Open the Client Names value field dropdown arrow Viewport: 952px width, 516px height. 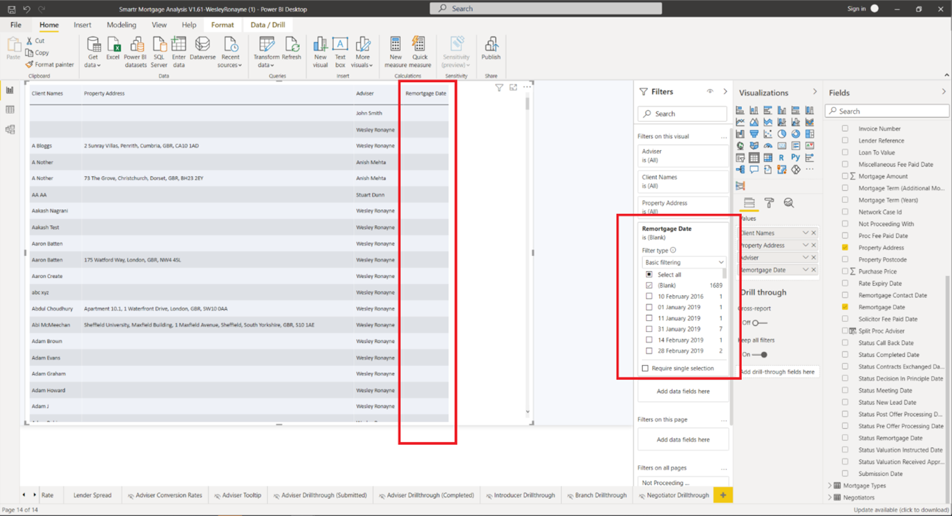(805, 233)
